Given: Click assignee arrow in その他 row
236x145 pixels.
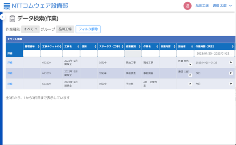Looking at the screenshot, I should coord(190,84).
